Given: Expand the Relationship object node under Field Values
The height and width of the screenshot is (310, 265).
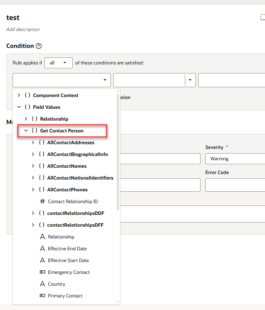Looking at the screenshot, I should pyautogui.click(x=26, y=119).
